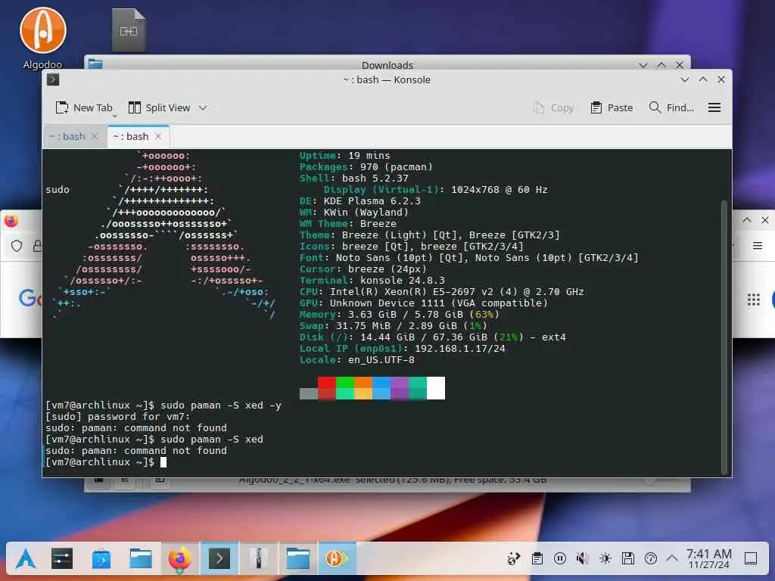This screenshot has height=581, width=775.
Task: Click the New Tab button in Konsole
Action: (x=83, y=107)
